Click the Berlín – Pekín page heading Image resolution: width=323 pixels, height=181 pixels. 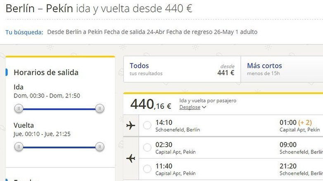pos(39,9)
